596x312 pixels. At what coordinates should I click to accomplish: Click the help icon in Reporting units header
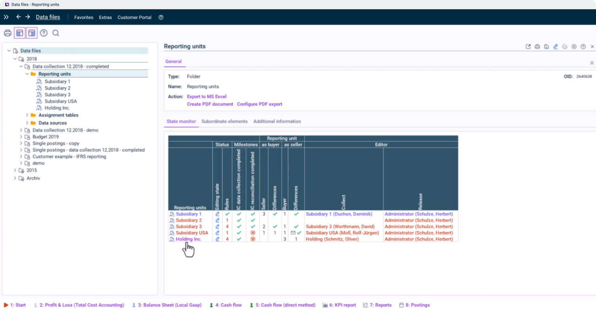[583, 46]
